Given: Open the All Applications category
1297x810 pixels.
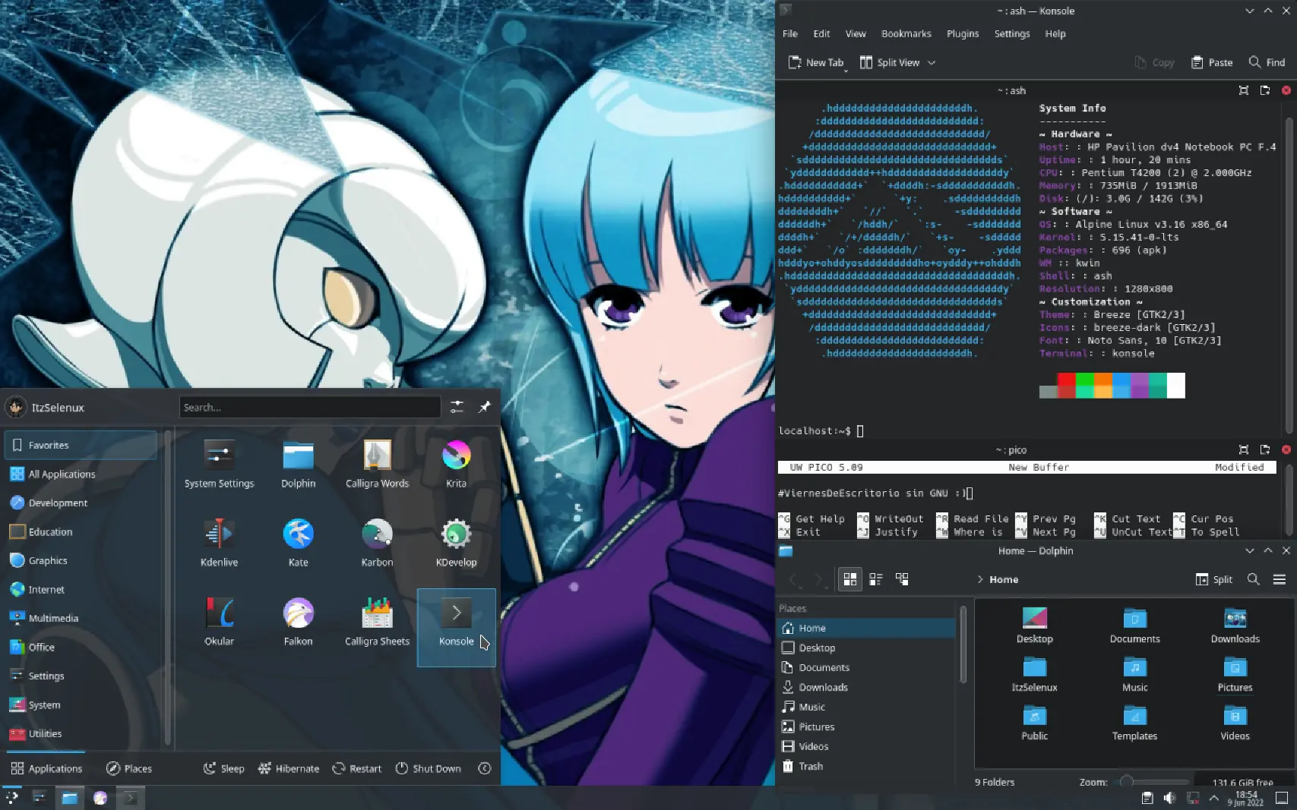Looking at the screenshot, I should (x=81, y=474).
